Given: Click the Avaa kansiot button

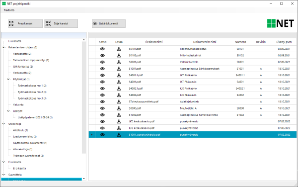Looking at the screenshot, I should (x=25, y=23).
